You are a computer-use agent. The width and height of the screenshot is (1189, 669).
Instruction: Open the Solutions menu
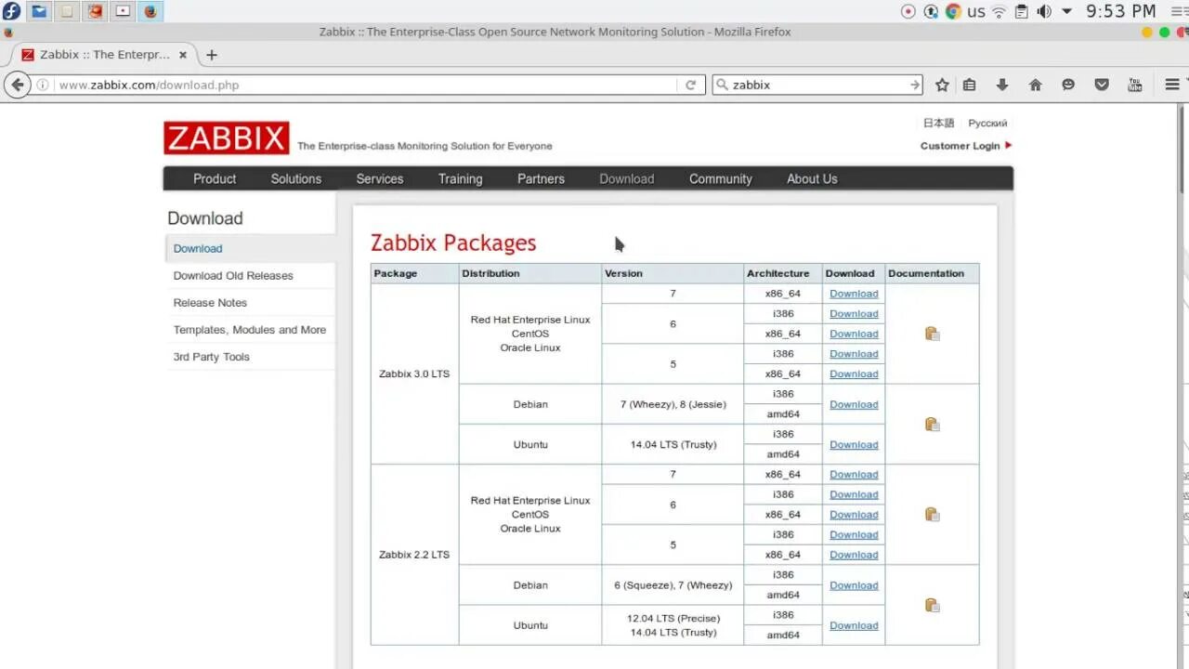pyautogui.click(x=296, y=178)
